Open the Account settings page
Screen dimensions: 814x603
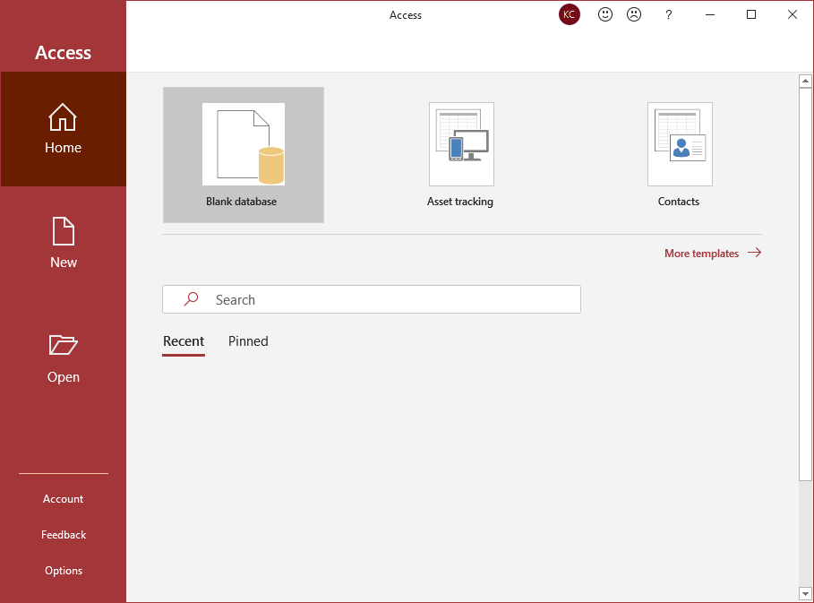pyautogui.click(x=63, y=498)
